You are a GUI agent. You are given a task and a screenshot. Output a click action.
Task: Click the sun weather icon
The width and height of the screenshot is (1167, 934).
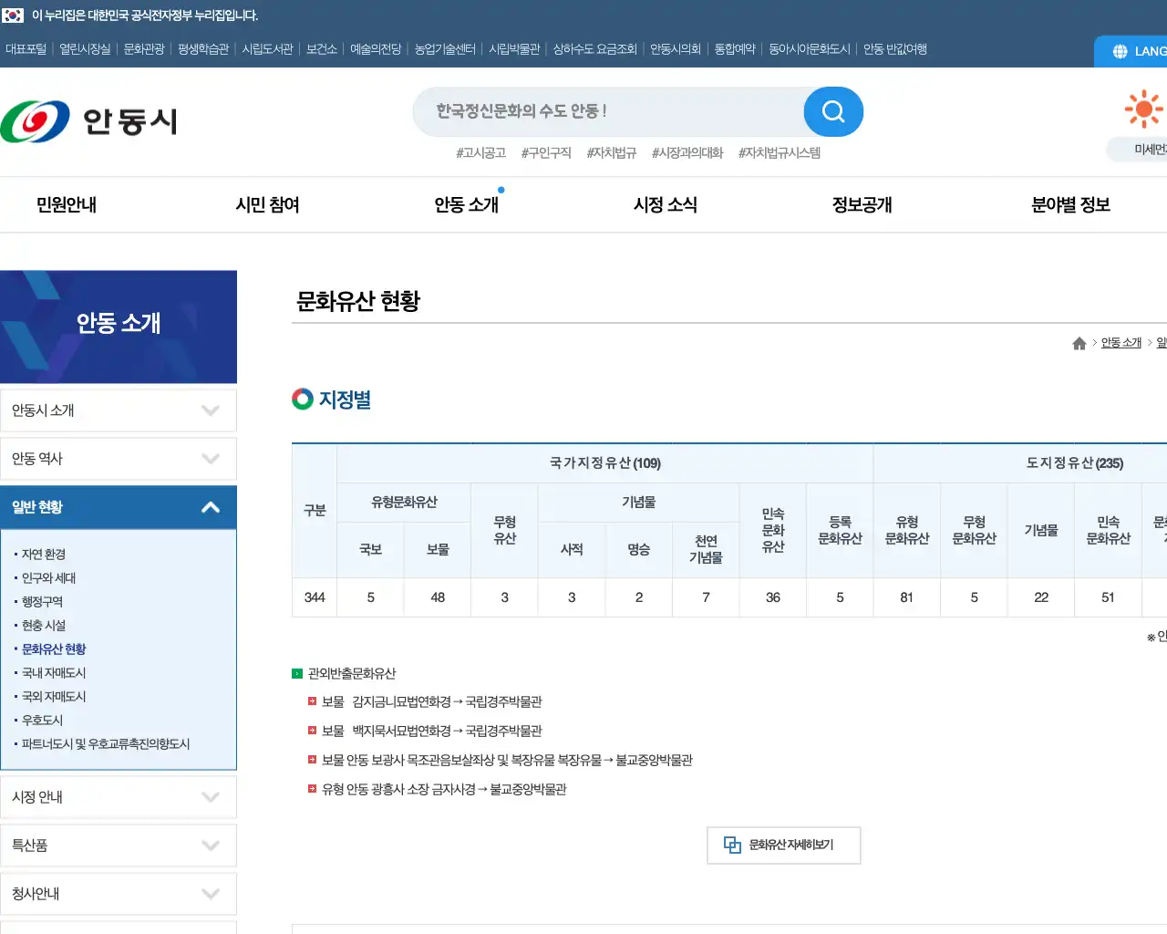pos(1143,109)
